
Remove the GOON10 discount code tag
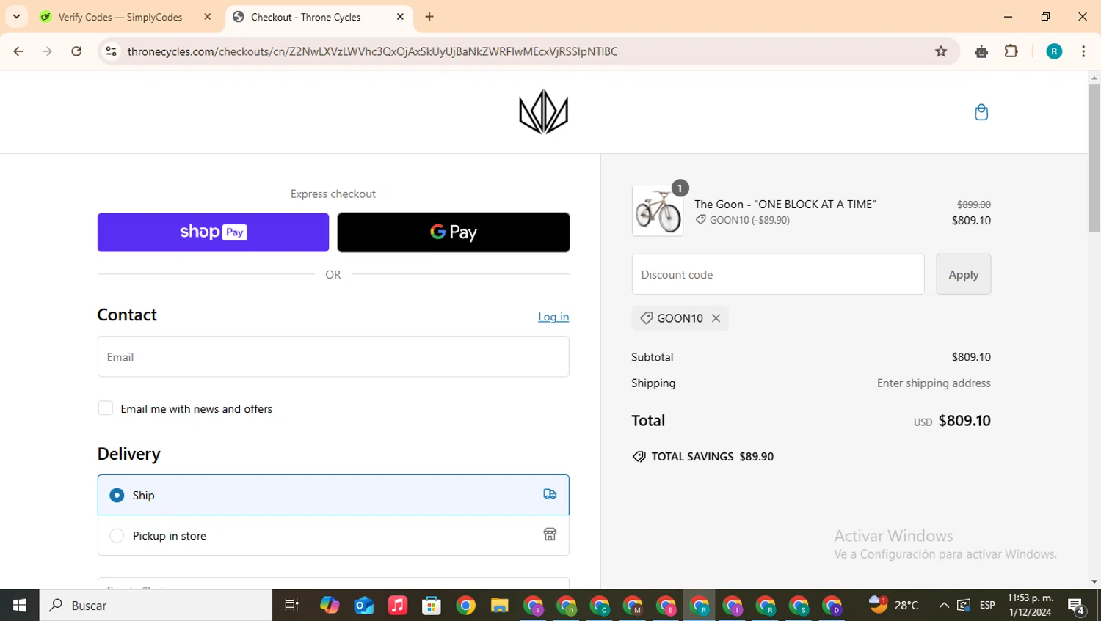tap(716, 318)
